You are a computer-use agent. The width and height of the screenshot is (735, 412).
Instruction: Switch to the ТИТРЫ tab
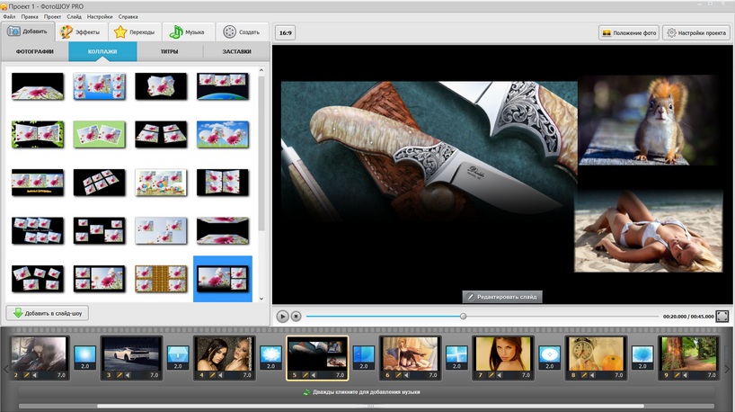pyautogui.click(x=169, y=52)
